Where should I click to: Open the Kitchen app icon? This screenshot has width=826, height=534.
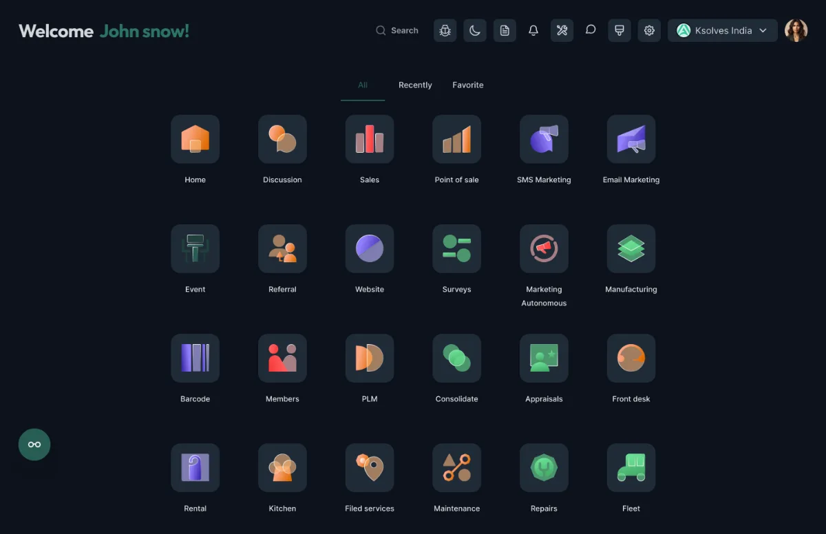pos(282,467)
